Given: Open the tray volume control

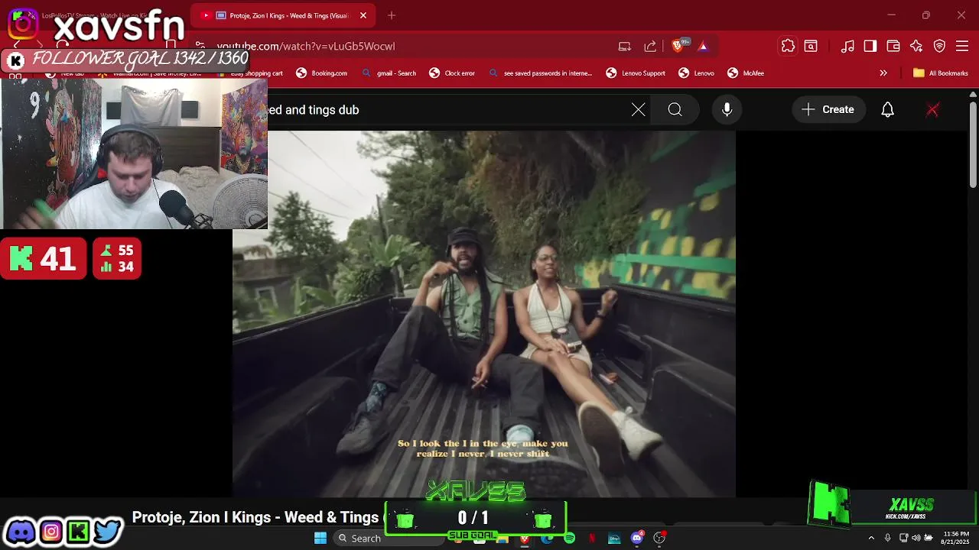Looking at the screenshot, I should [x=916, y=538].
